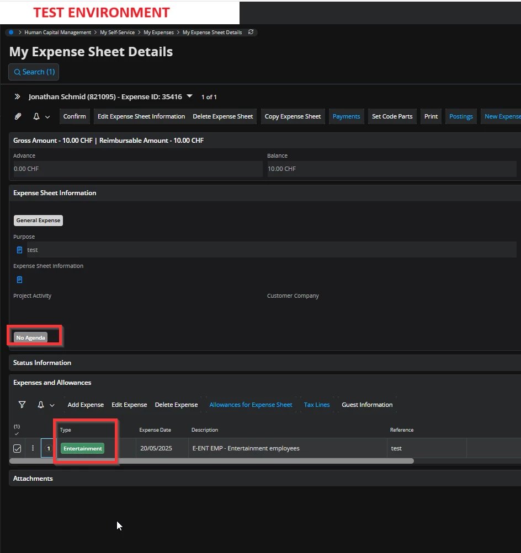Click Add Expense
Screen dimensions: 521x553
coord(86,405)
